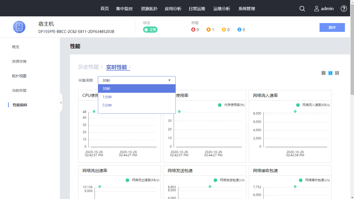354x199 pixels.
Task: Click the blue info alarm icon
Action: [239, 30]
